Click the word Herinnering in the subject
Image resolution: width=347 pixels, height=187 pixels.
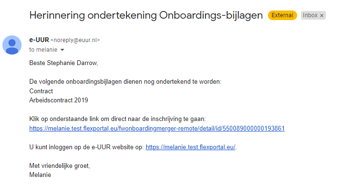(57, 15)
